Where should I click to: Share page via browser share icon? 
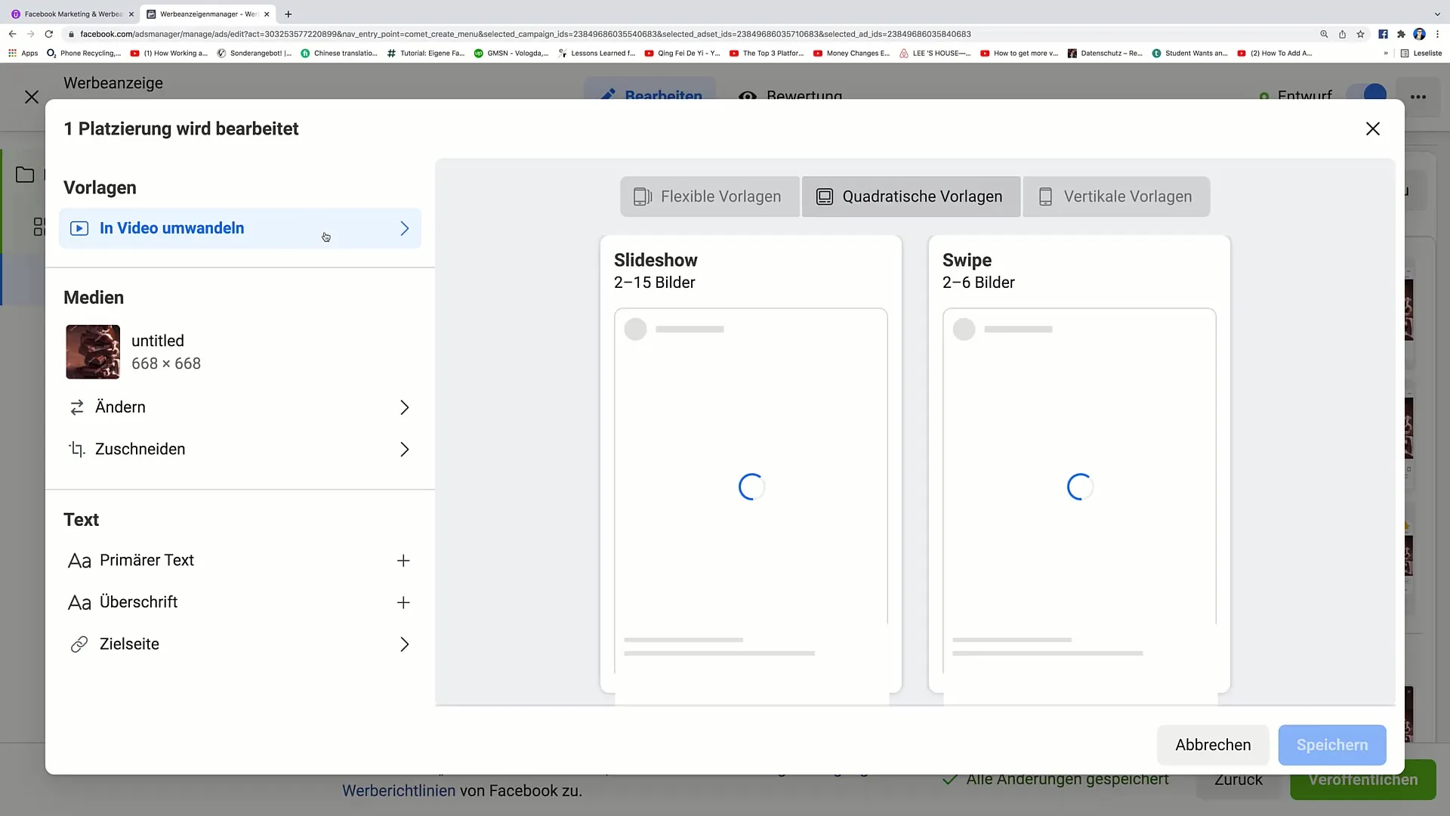tap(1342, 34)
